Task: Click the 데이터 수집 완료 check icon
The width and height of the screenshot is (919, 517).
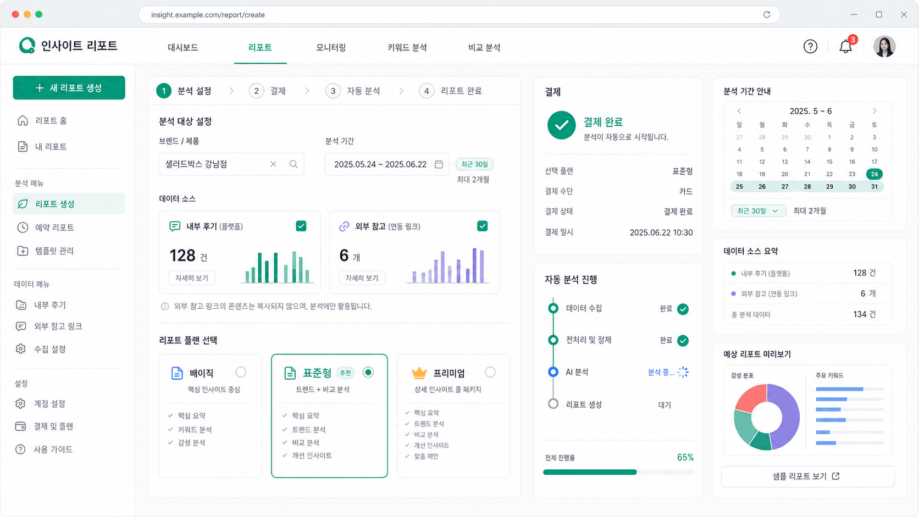Action: [x=683, y=309]
